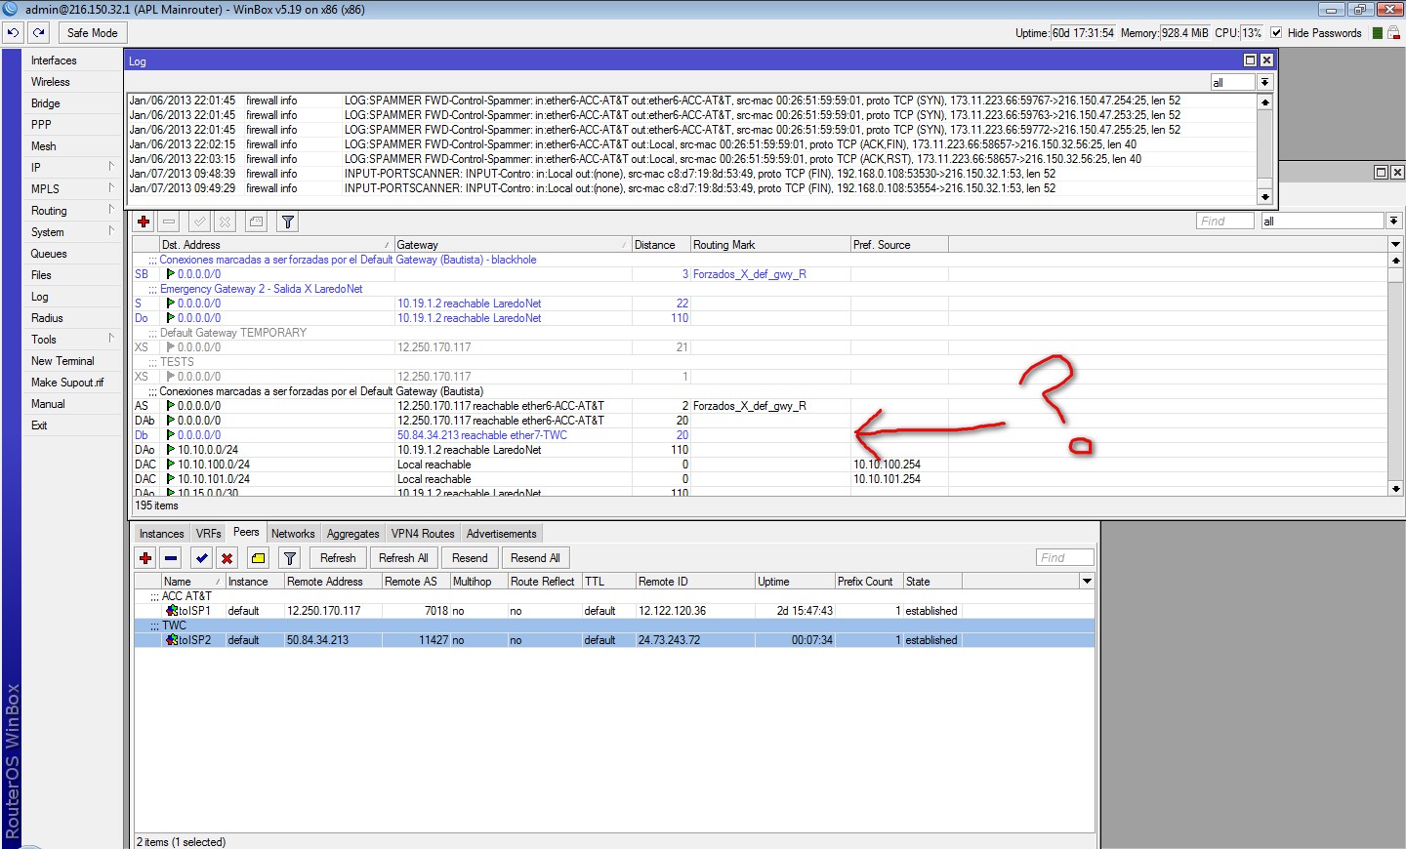
Task: Click the lock icon at top right
Action: tap(1394, 32)
